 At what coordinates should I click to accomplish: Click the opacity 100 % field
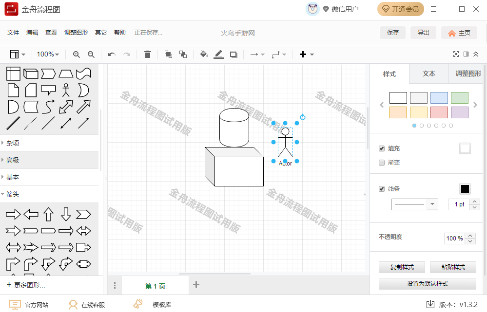tap(454, 238)
